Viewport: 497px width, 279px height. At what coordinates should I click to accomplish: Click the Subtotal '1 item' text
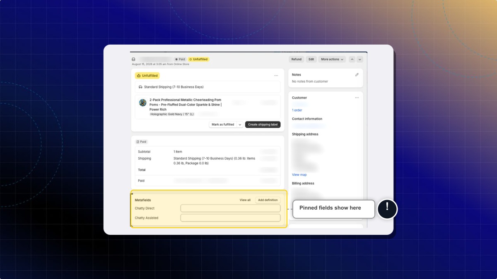(178, 152)
